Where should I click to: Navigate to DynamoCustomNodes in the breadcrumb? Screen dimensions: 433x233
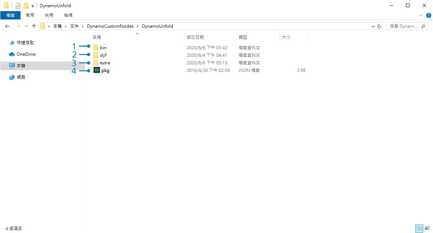coord(110,26)
